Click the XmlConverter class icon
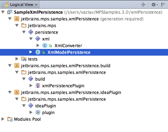Image resolution: width=168 pixels, height=132 pixels. (45, 45)
